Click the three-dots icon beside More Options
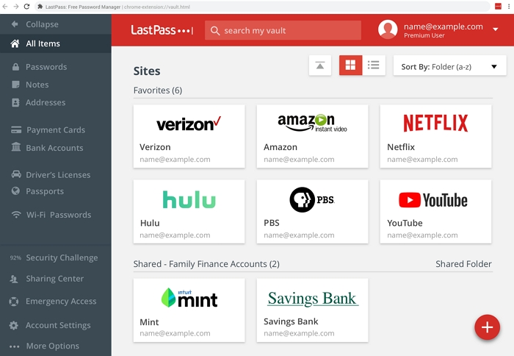Image resolution: width=514 pixels, height=356 pixels. tap(15, 346)
